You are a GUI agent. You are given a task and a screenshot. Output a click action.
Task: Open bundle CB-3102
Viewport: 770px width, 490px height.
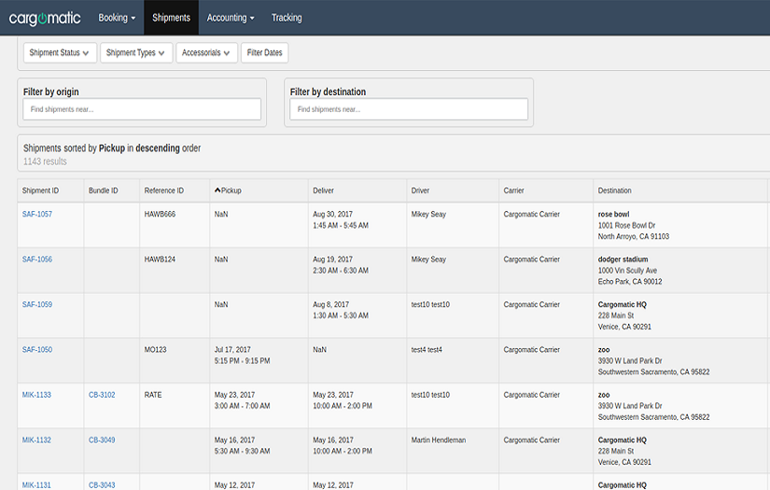click(102, 395)
